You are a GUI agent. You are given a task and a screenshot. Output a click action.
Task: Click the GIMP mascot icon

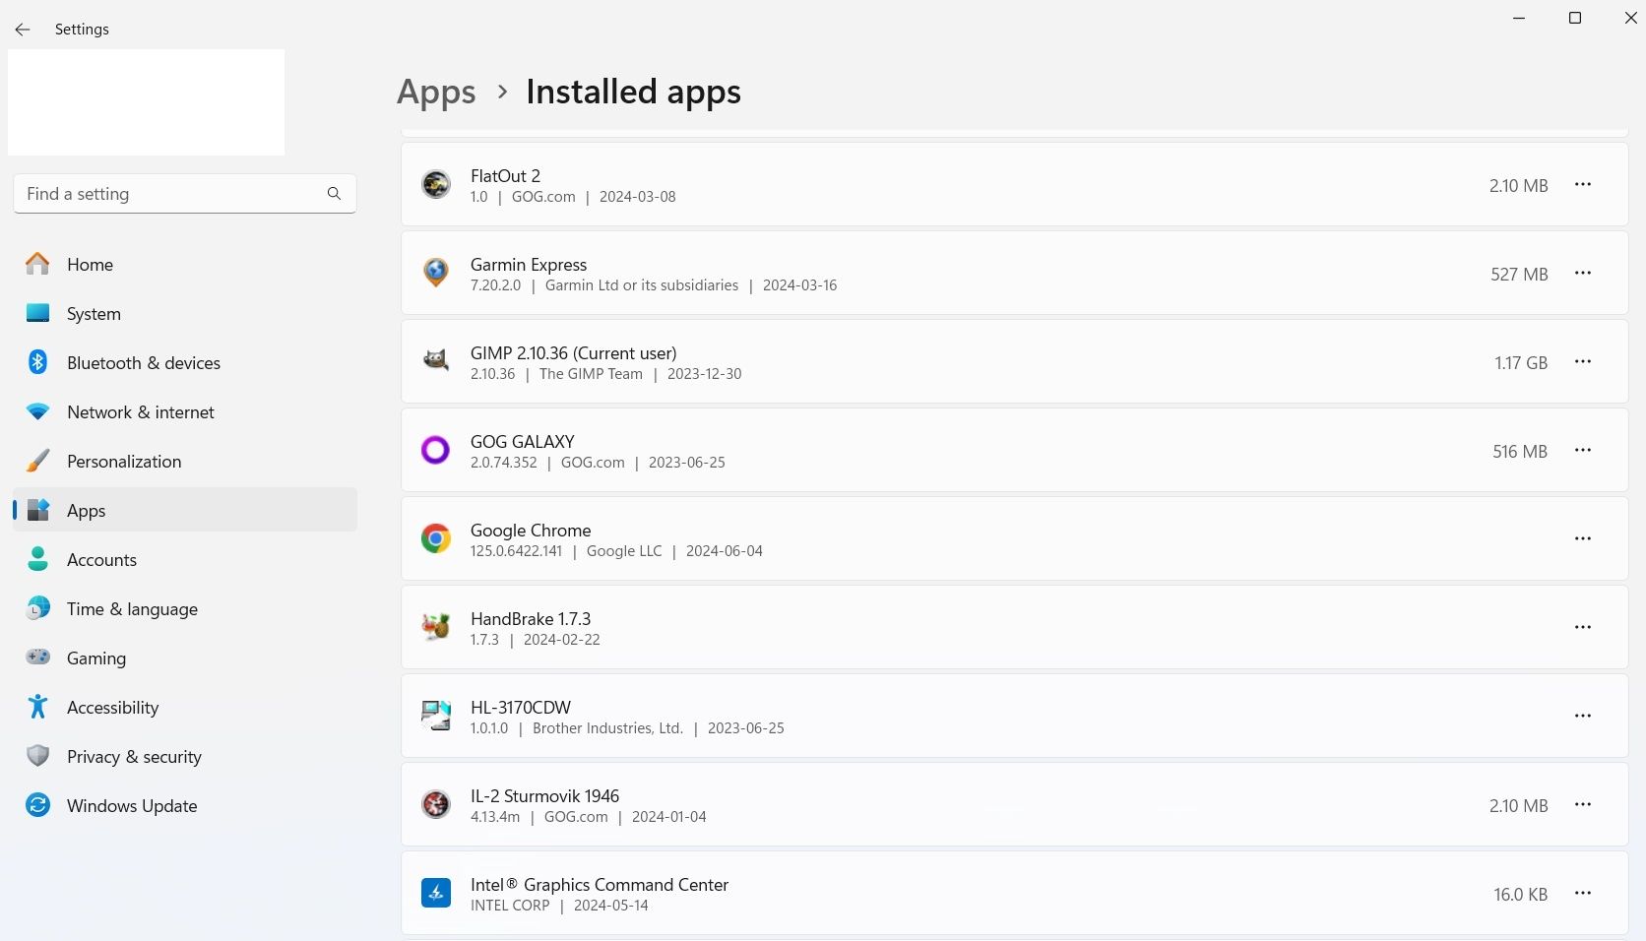(x=436, y=360)
